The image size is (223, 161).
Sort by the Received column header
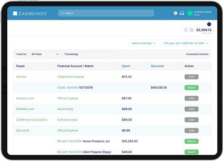click(157, 66)
